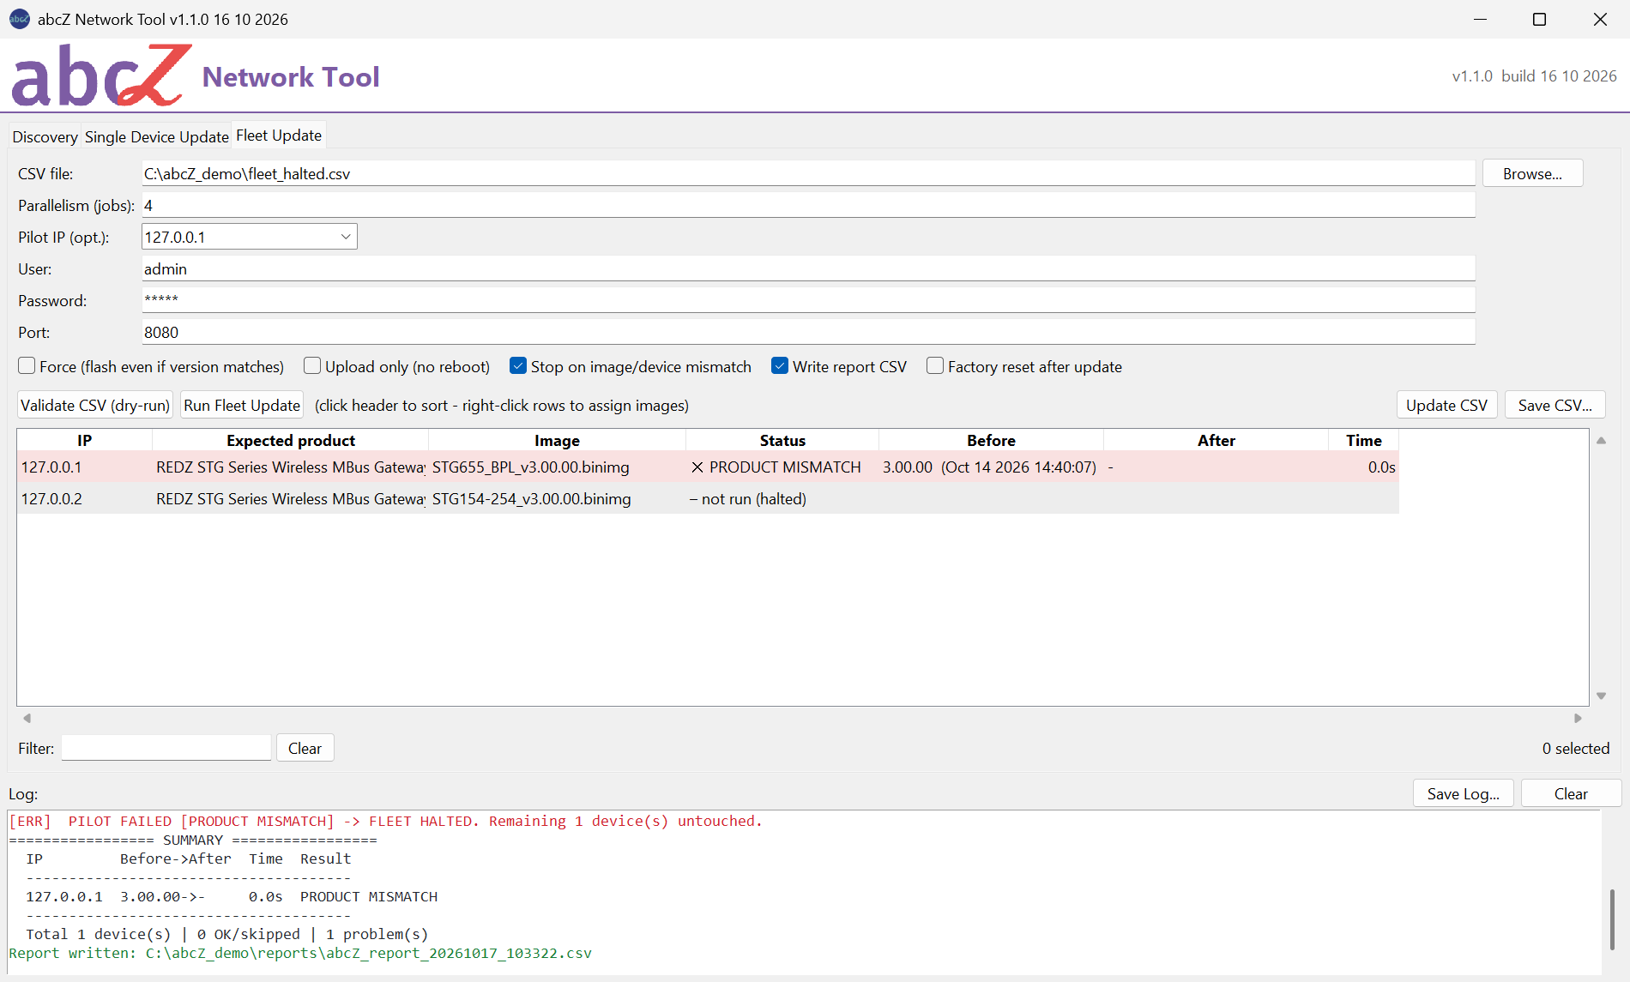Click the Parallelism (jobs) field

coord(808,205)
